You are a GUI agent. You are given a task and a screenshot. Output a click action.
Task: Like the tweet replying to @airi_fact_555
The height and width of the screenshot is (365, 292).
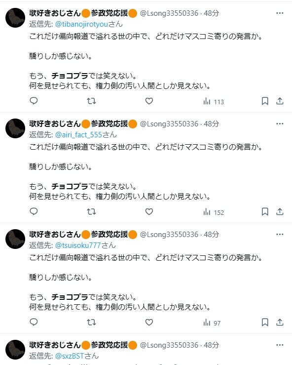(x=149, y=211)
